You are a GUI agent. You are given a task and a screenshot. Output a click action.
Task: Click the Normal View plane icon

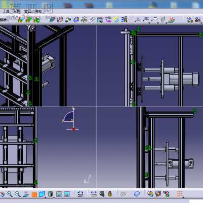pyautogui.click(x=26, y=194)
